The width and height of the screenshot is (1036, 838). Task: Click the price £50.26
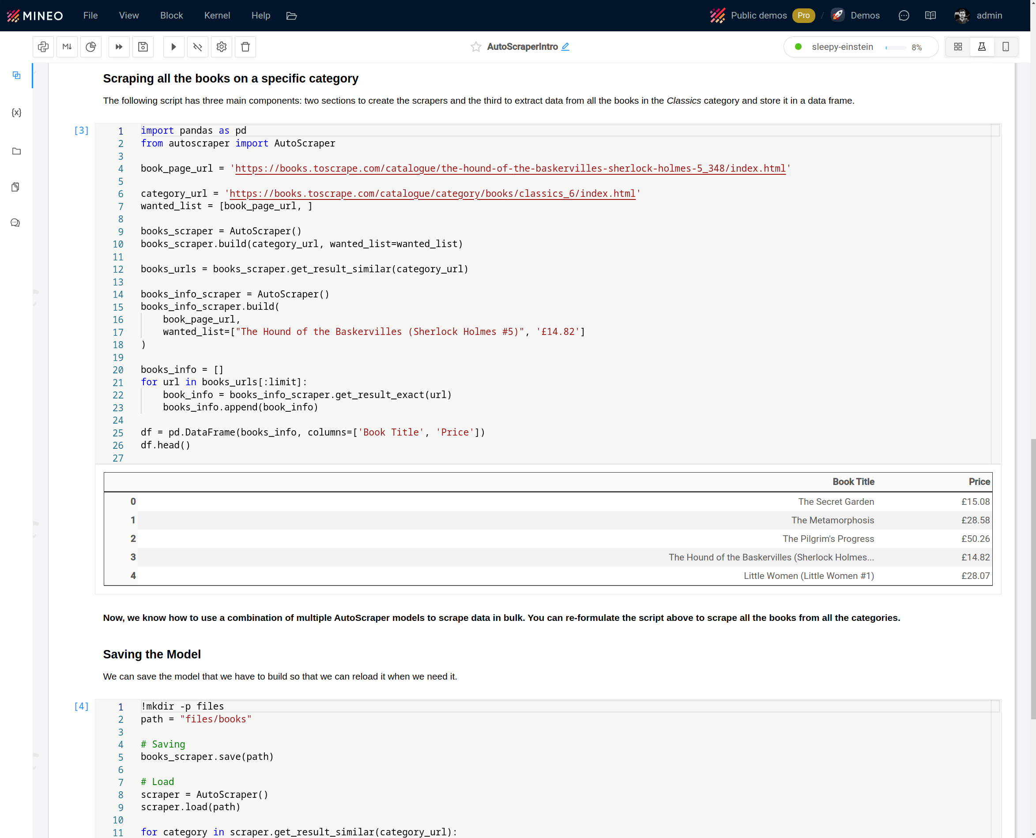pos(975,539)
